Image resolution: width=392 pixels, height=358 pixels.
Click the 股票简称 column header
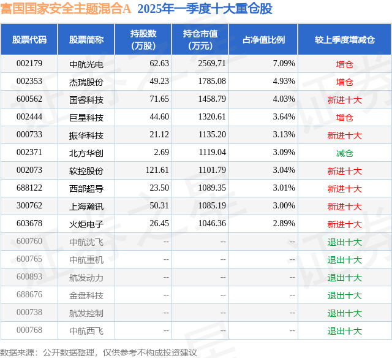tap(86, 40)
